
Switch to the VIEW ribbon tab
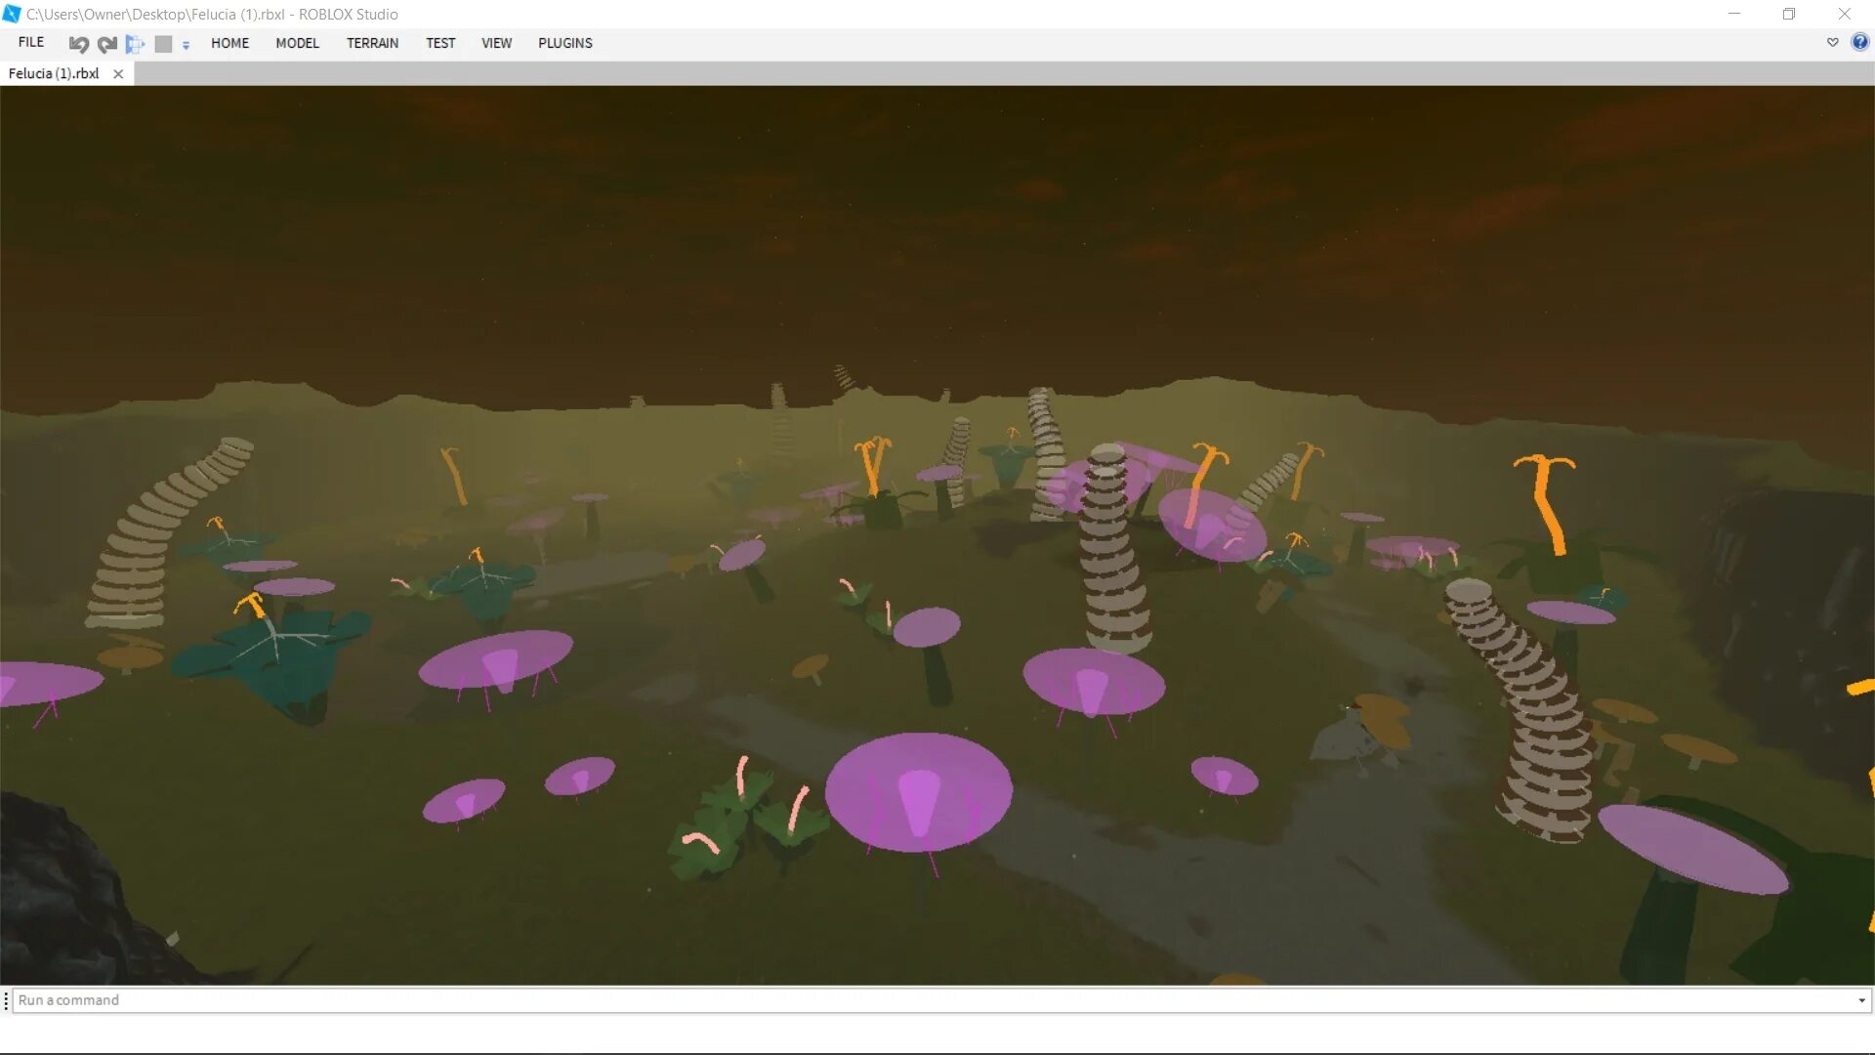pyautogui.click(x=496, y=43)
